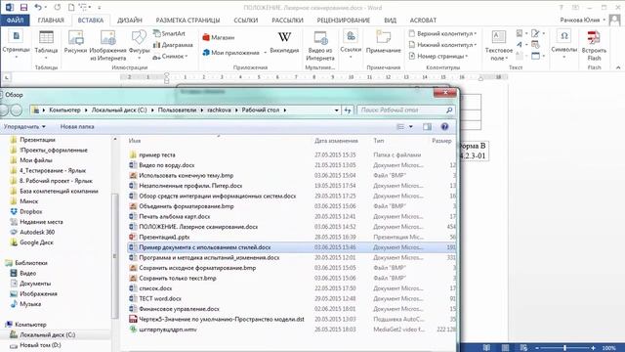This screenshot has width=625, height=352.
Task: Open the Ссылки links group
Action: tap(351, 45)
